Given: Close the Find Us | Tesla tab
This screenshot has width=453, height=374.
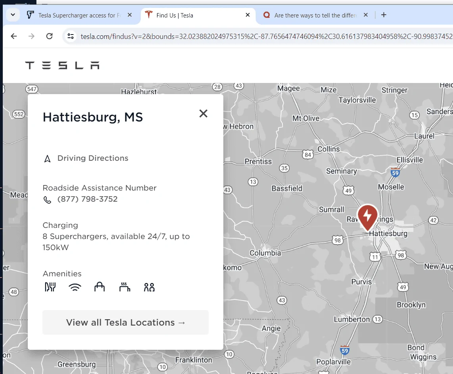Looking at the screenshot, I should coord(248,15).
